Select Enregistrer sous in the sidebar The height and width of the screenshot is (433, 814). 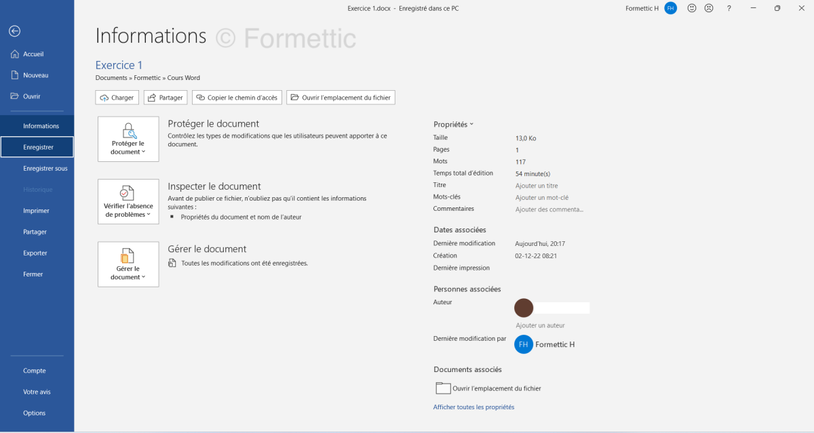[x=45, y=168]
